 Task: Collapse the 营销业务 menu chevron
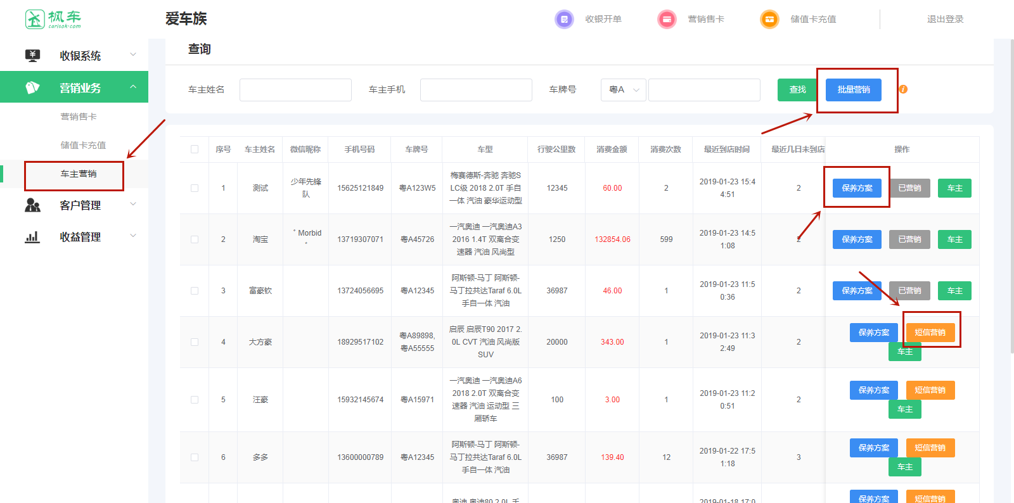133,87
